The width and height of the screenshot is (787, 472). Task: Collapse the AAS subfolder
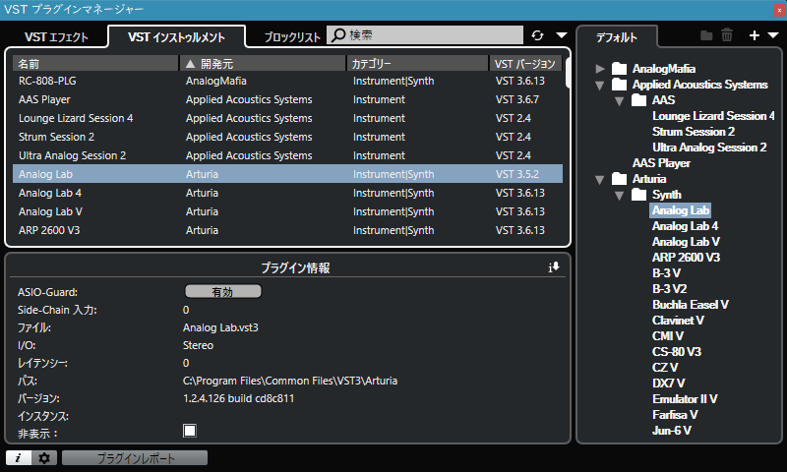coord(620,101)
